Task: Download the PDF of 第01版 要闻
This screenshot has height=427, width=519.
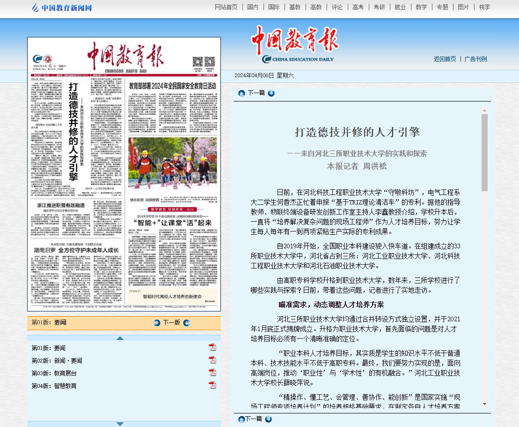Action: (212, 347)
